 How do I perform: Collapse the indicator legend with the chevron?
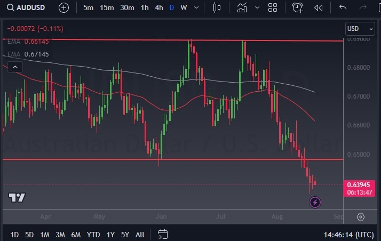[x=15, y=67]
